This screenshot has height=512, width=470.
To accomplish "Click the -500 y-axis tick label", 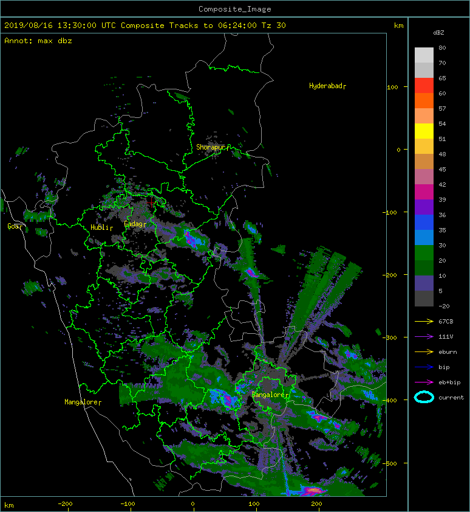I will point(389,463).
